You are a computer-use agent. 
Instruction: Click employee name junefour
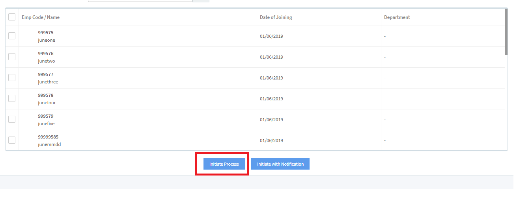[x=47, y=103]
